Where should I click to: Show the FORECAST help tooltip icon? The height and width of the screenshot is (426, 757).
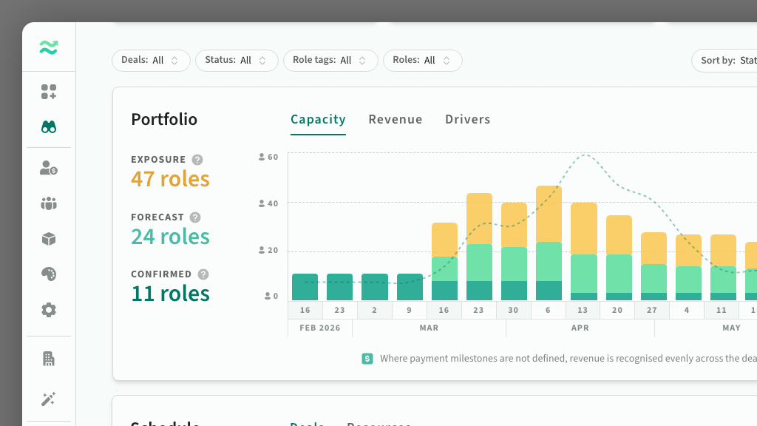195,217
